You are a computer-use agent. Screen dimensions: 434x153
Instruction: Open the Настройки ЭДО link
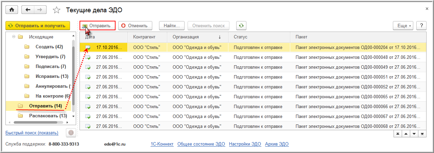[x=245, y=144]
